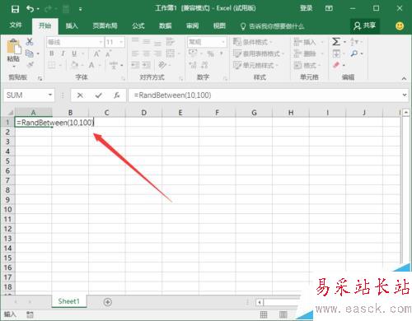Viewport: 412px width, 321px height.
Task: Switch to the Data (数据) tab
Action: coord(166,26)
